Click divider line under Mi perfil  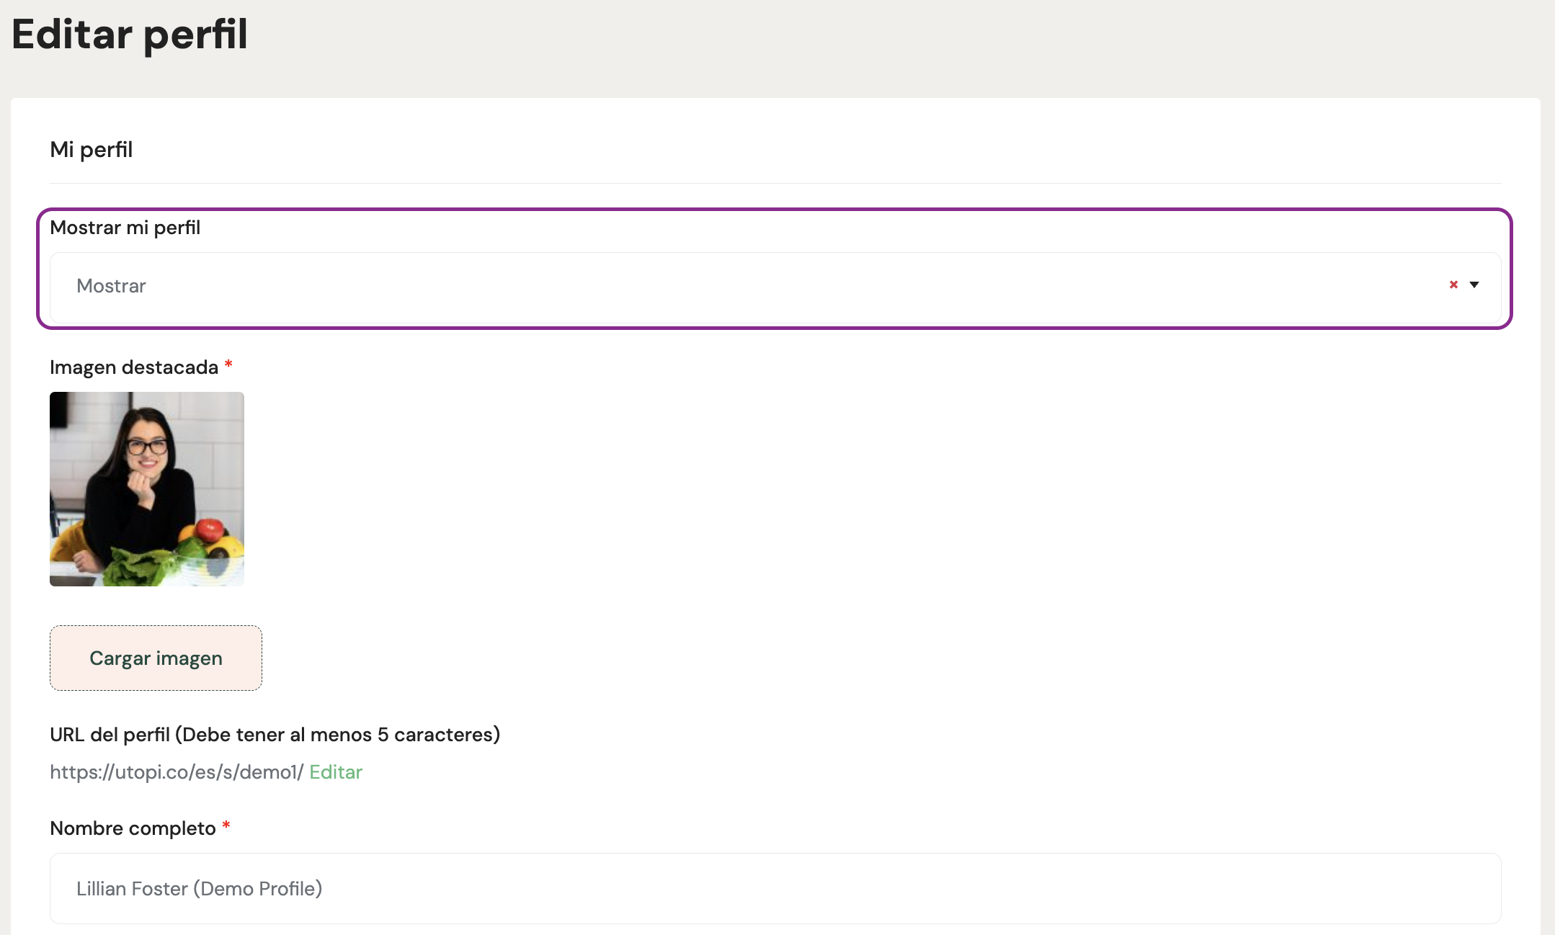tap(775, 183)
